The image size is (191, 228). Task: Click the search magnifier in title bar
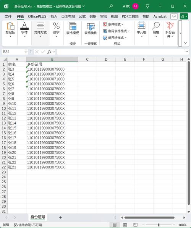(111, 6)
